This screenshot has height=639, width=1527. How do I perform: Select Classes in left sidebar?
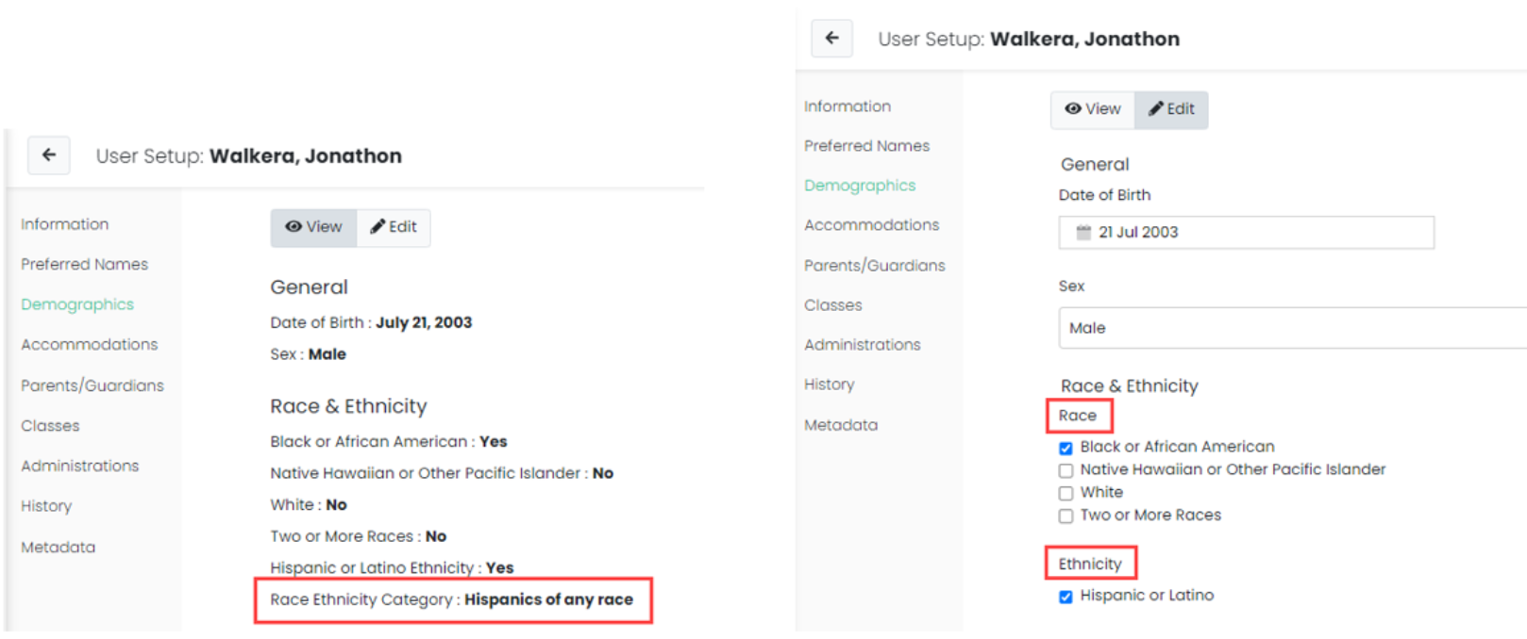pyautogui.click(x=50, y=426)
